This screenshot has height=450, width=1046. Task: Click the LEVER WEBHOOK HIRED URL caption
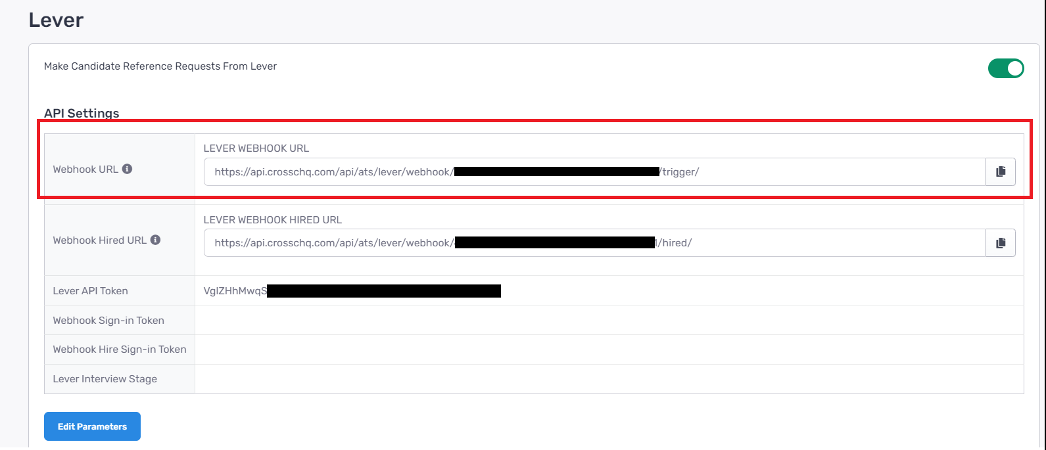click(x=273, y=220)
